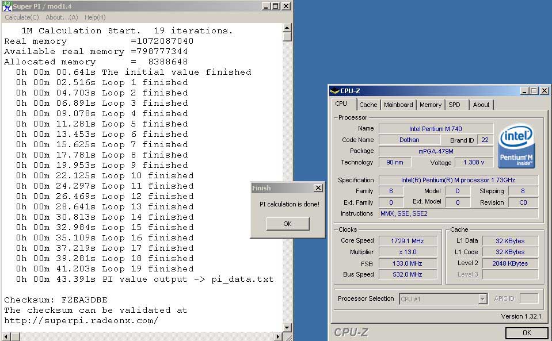The image size is (552, 341).
Task: Click Super PI vertical scrollbar down arrow
Action: pos(287,328)
